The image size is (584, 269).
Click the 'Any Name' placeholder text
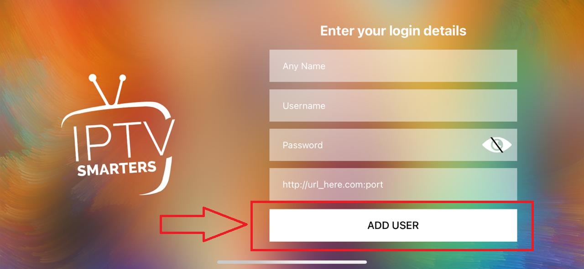(x=304, y=66)
